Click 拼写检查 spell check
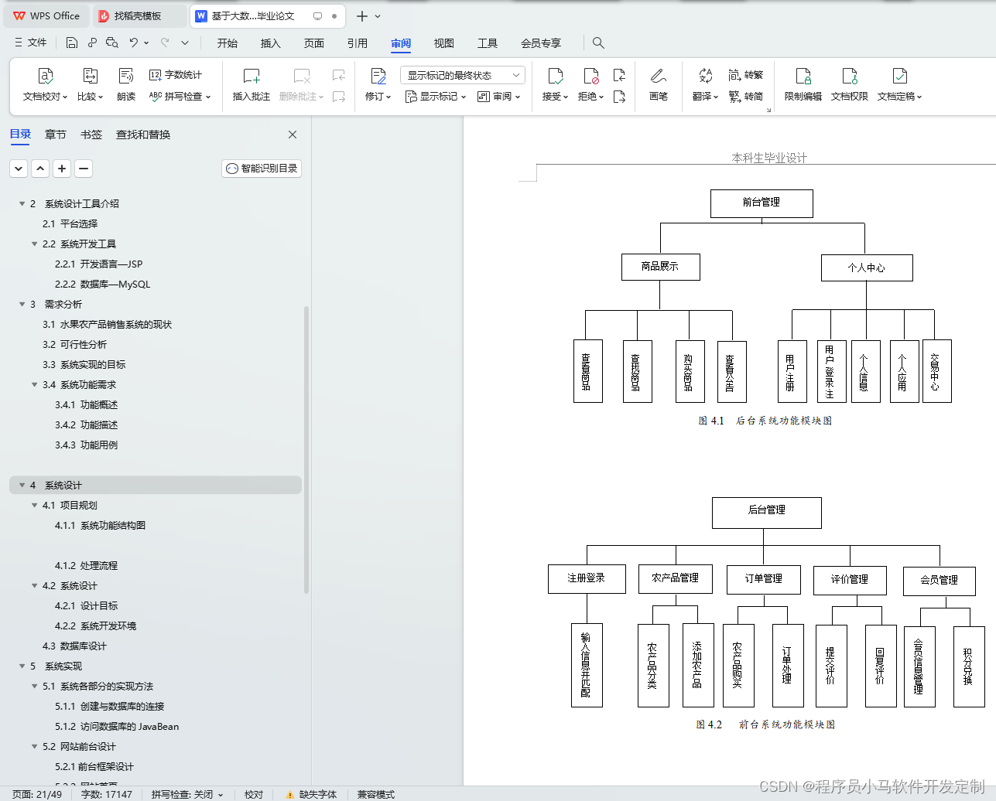This screenshot has width=996, height=801. tap(180, 97)
